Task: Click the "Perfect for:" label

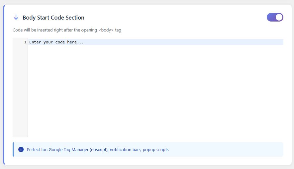Action: tap(37, 150)
